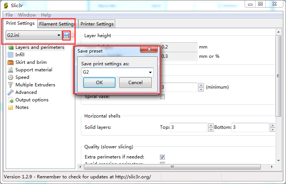Click the horizontal scrollbar right arrow

point(272,167)
